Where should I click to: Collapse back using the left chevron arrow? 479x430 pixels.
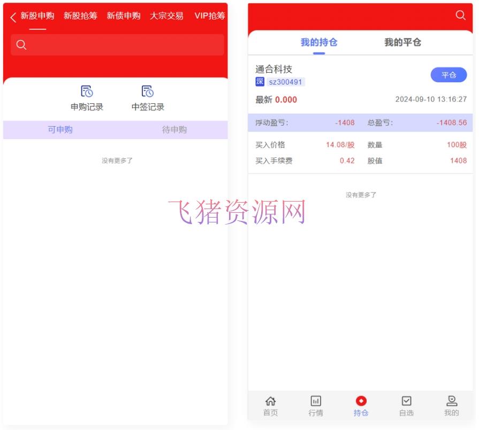coord(12,16)
